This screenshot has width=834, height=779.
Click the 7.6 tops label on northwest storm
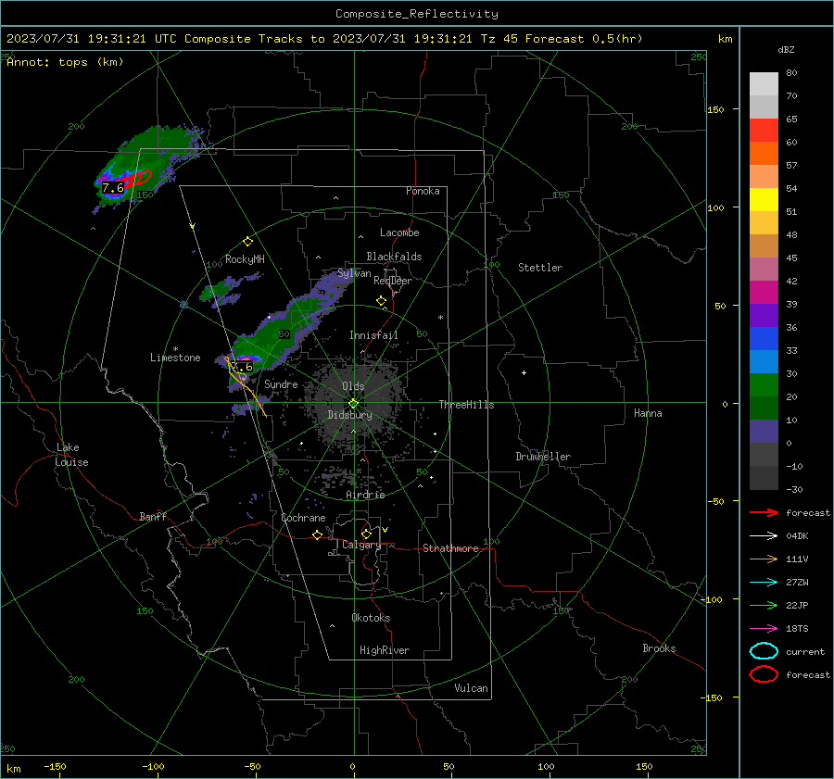click(113, 188)
